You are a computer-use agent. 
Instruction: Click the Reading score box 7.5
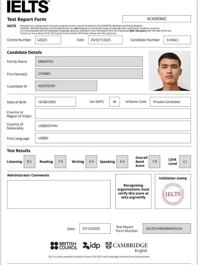60,162
